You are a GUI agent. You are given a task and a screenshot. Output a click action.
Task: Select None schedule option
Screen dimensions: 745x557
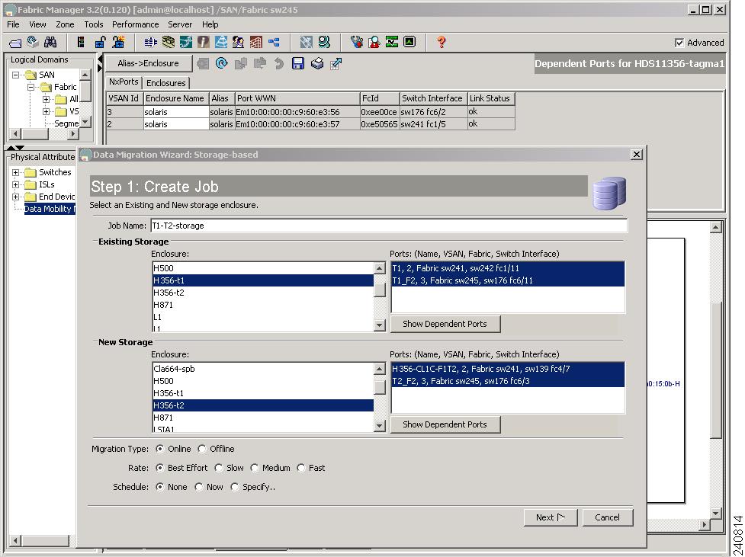[160, 487]
